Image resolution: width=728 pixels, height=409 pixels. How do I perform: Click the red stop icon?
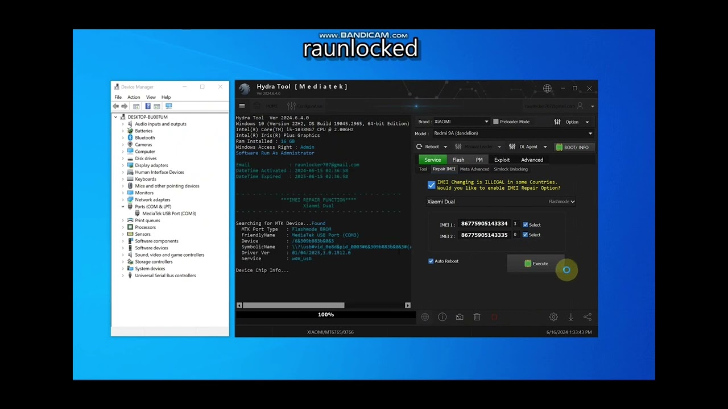pyautogui.click(x=494, y=317)
